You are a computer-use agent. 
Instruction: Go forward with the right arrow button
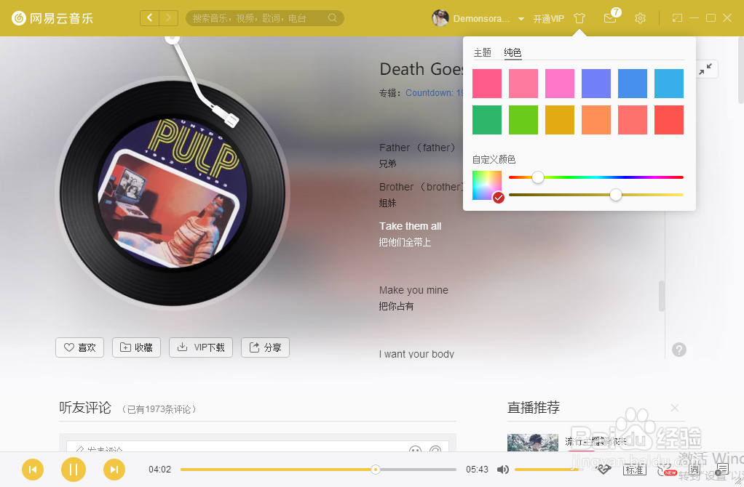coord(168,18)
